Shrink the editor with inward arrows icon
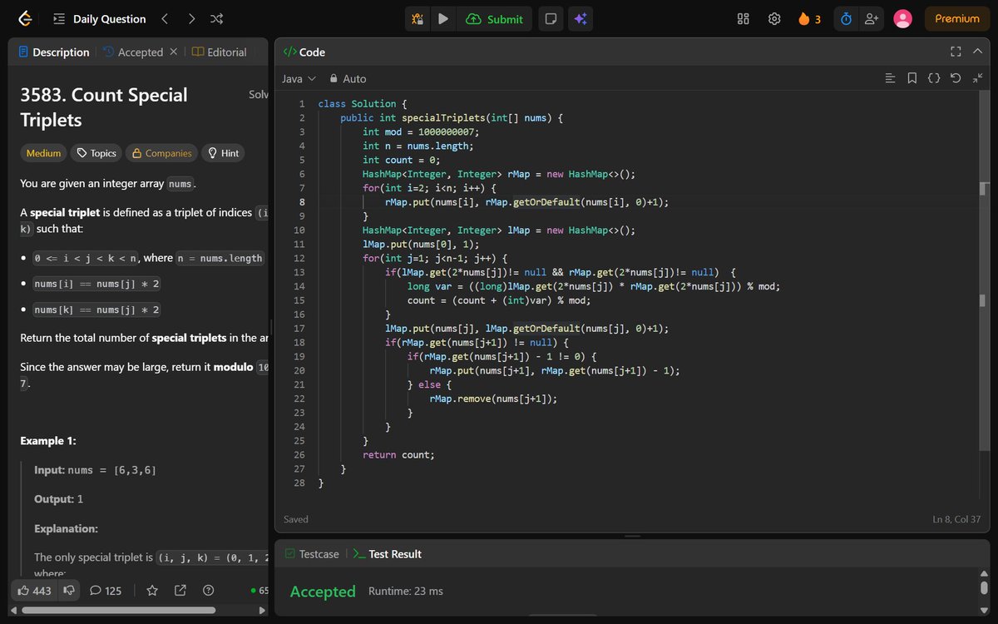The height and width of the screenshot is (624, 998). tap(978, 78)
